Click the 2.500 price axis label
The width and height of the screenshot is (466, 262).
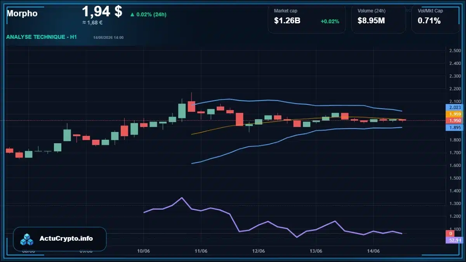(x=455, y=50)
